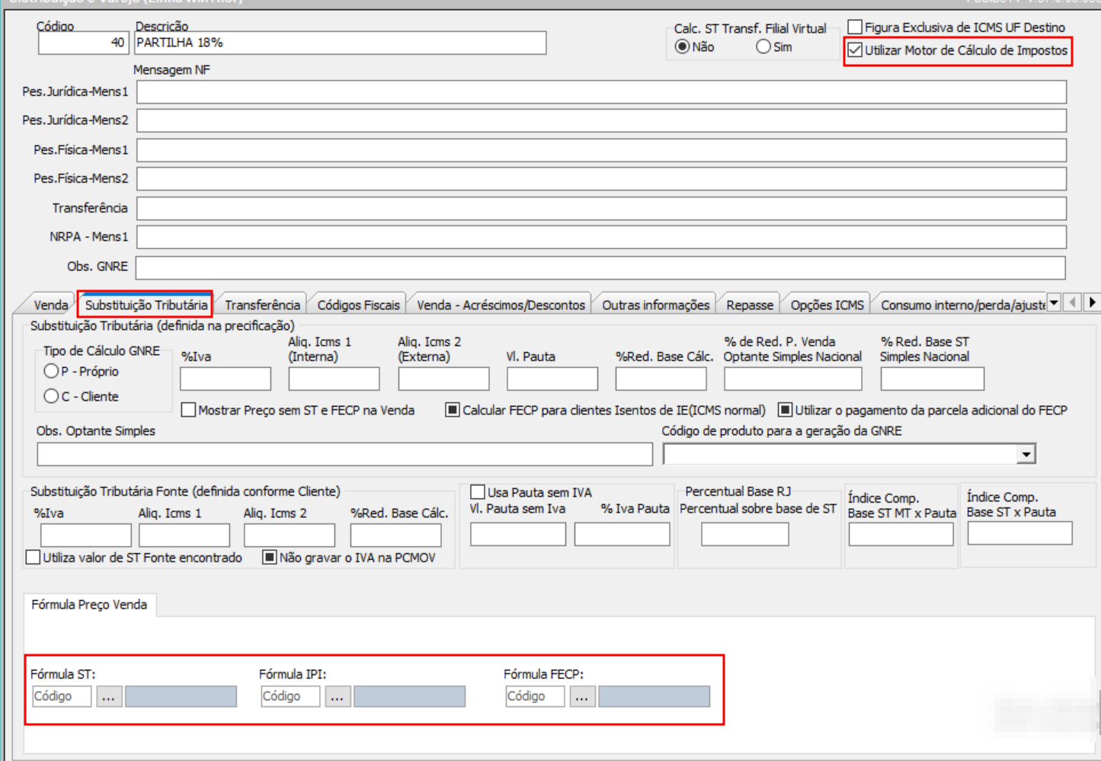Check Mostrar Preço sem ST e FECP na Venda
The width and height of the screenshot is (1101, 761).
coord(189,410)
